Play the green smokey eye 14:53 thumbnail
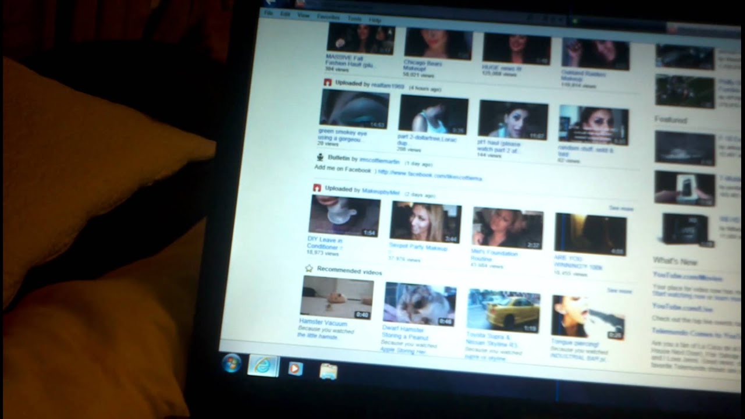 click(x=354, y=109)
